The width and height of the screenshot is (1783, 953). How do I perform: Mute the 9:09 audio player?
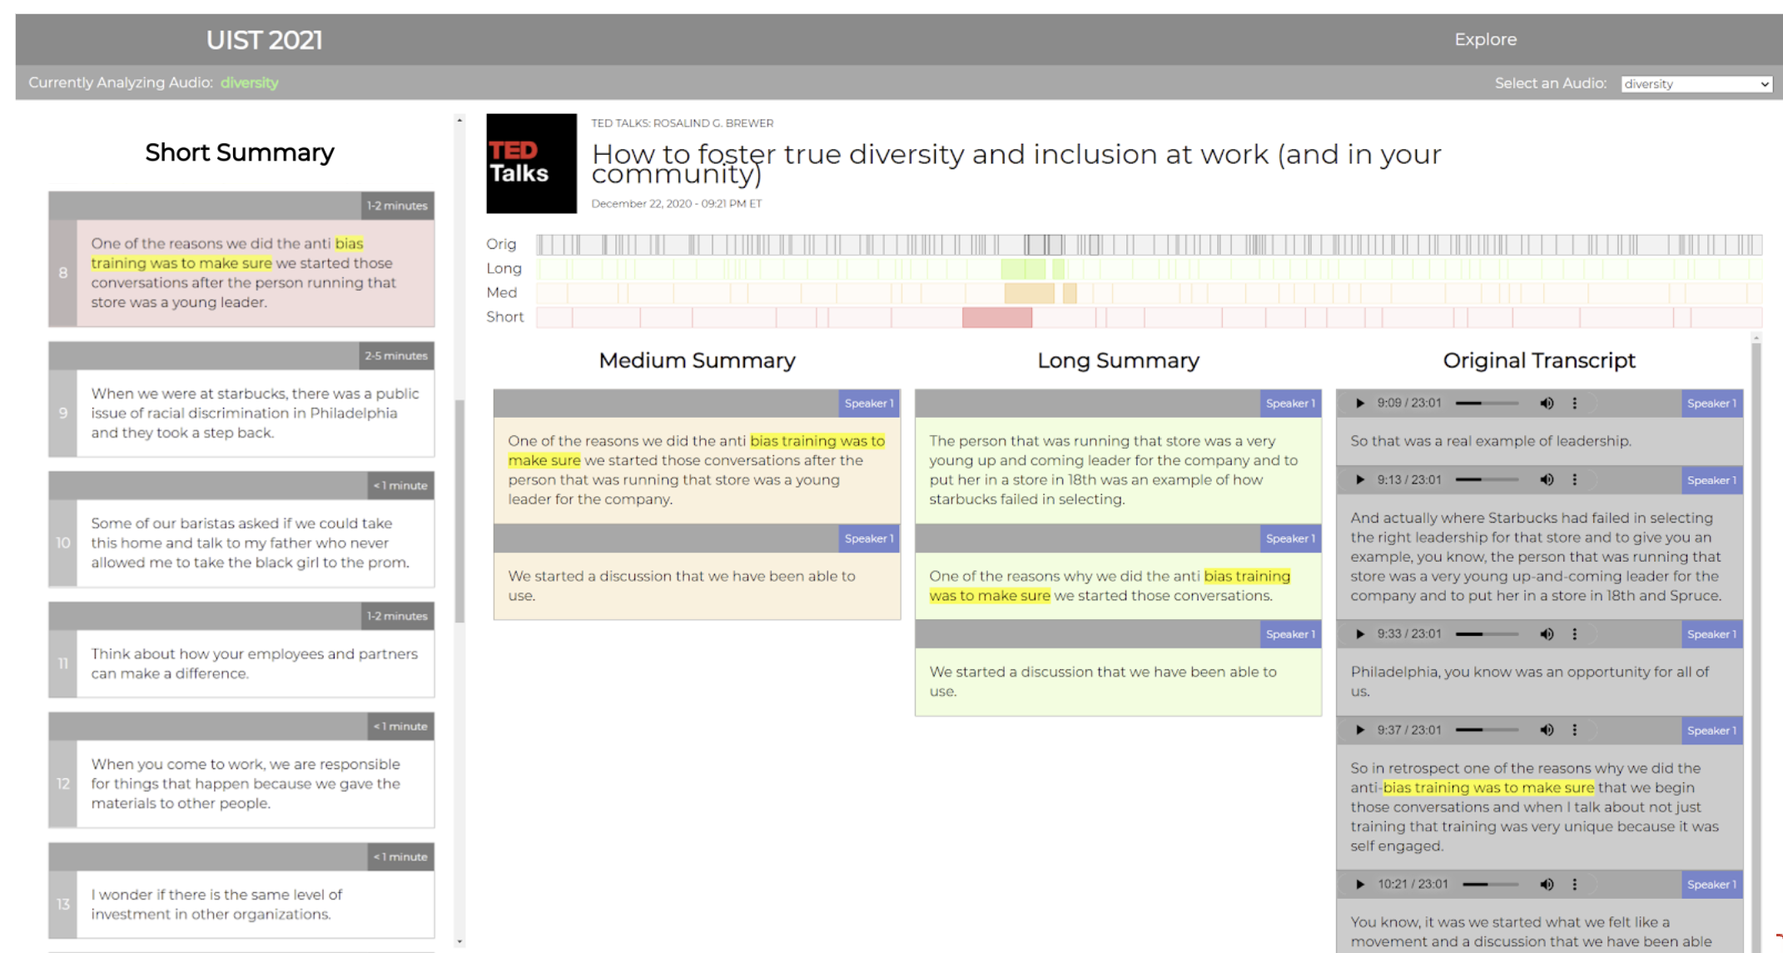click(1547, 404)
